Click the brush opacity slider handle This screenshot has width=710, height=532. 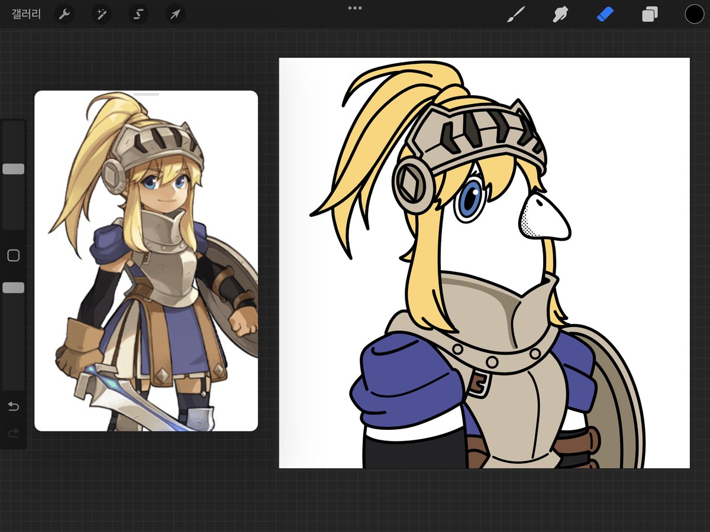[x=14, y=287]
